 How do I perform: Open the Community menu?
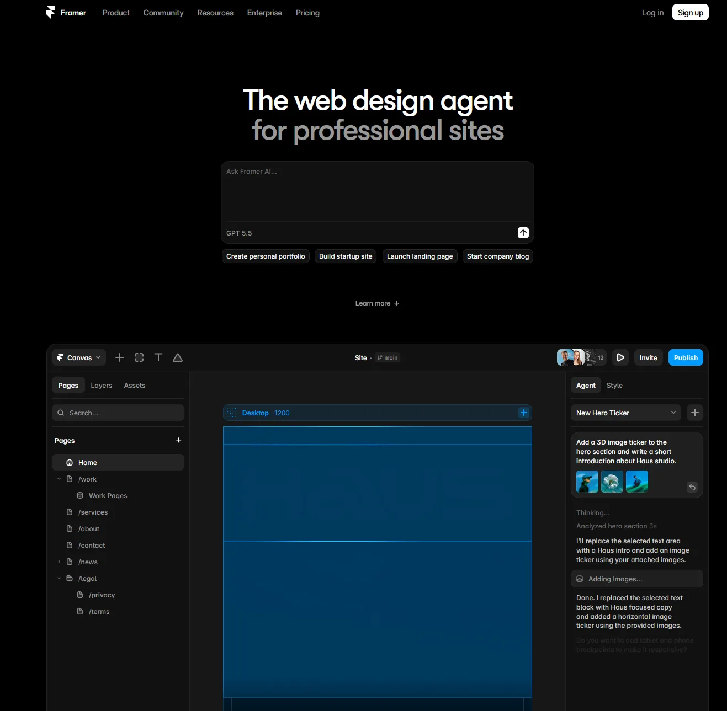(x=163, y=13)
